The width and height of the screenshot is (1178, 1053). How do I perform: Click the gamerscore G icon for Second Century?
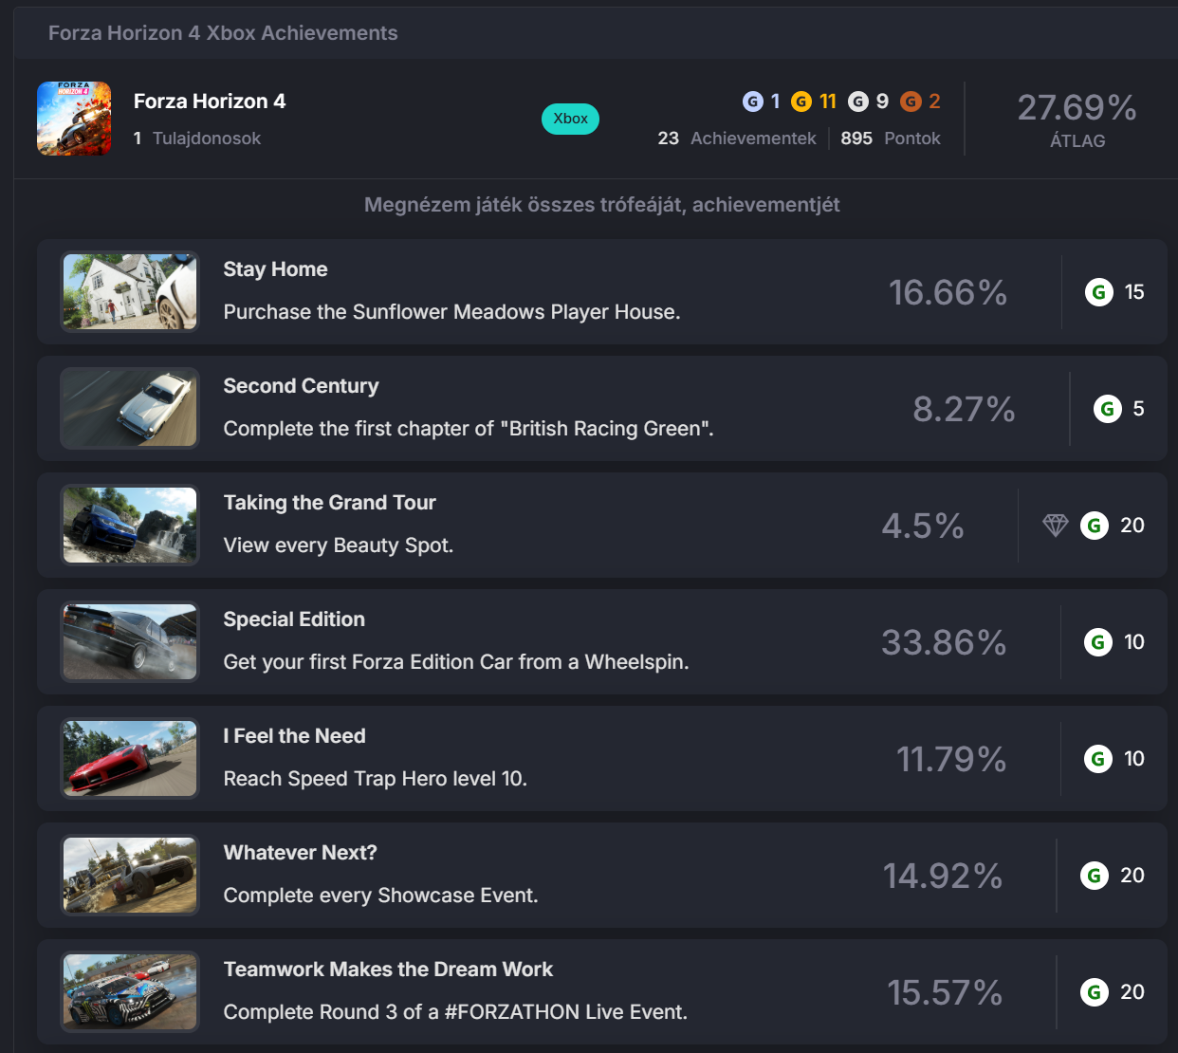point(1107,409)
